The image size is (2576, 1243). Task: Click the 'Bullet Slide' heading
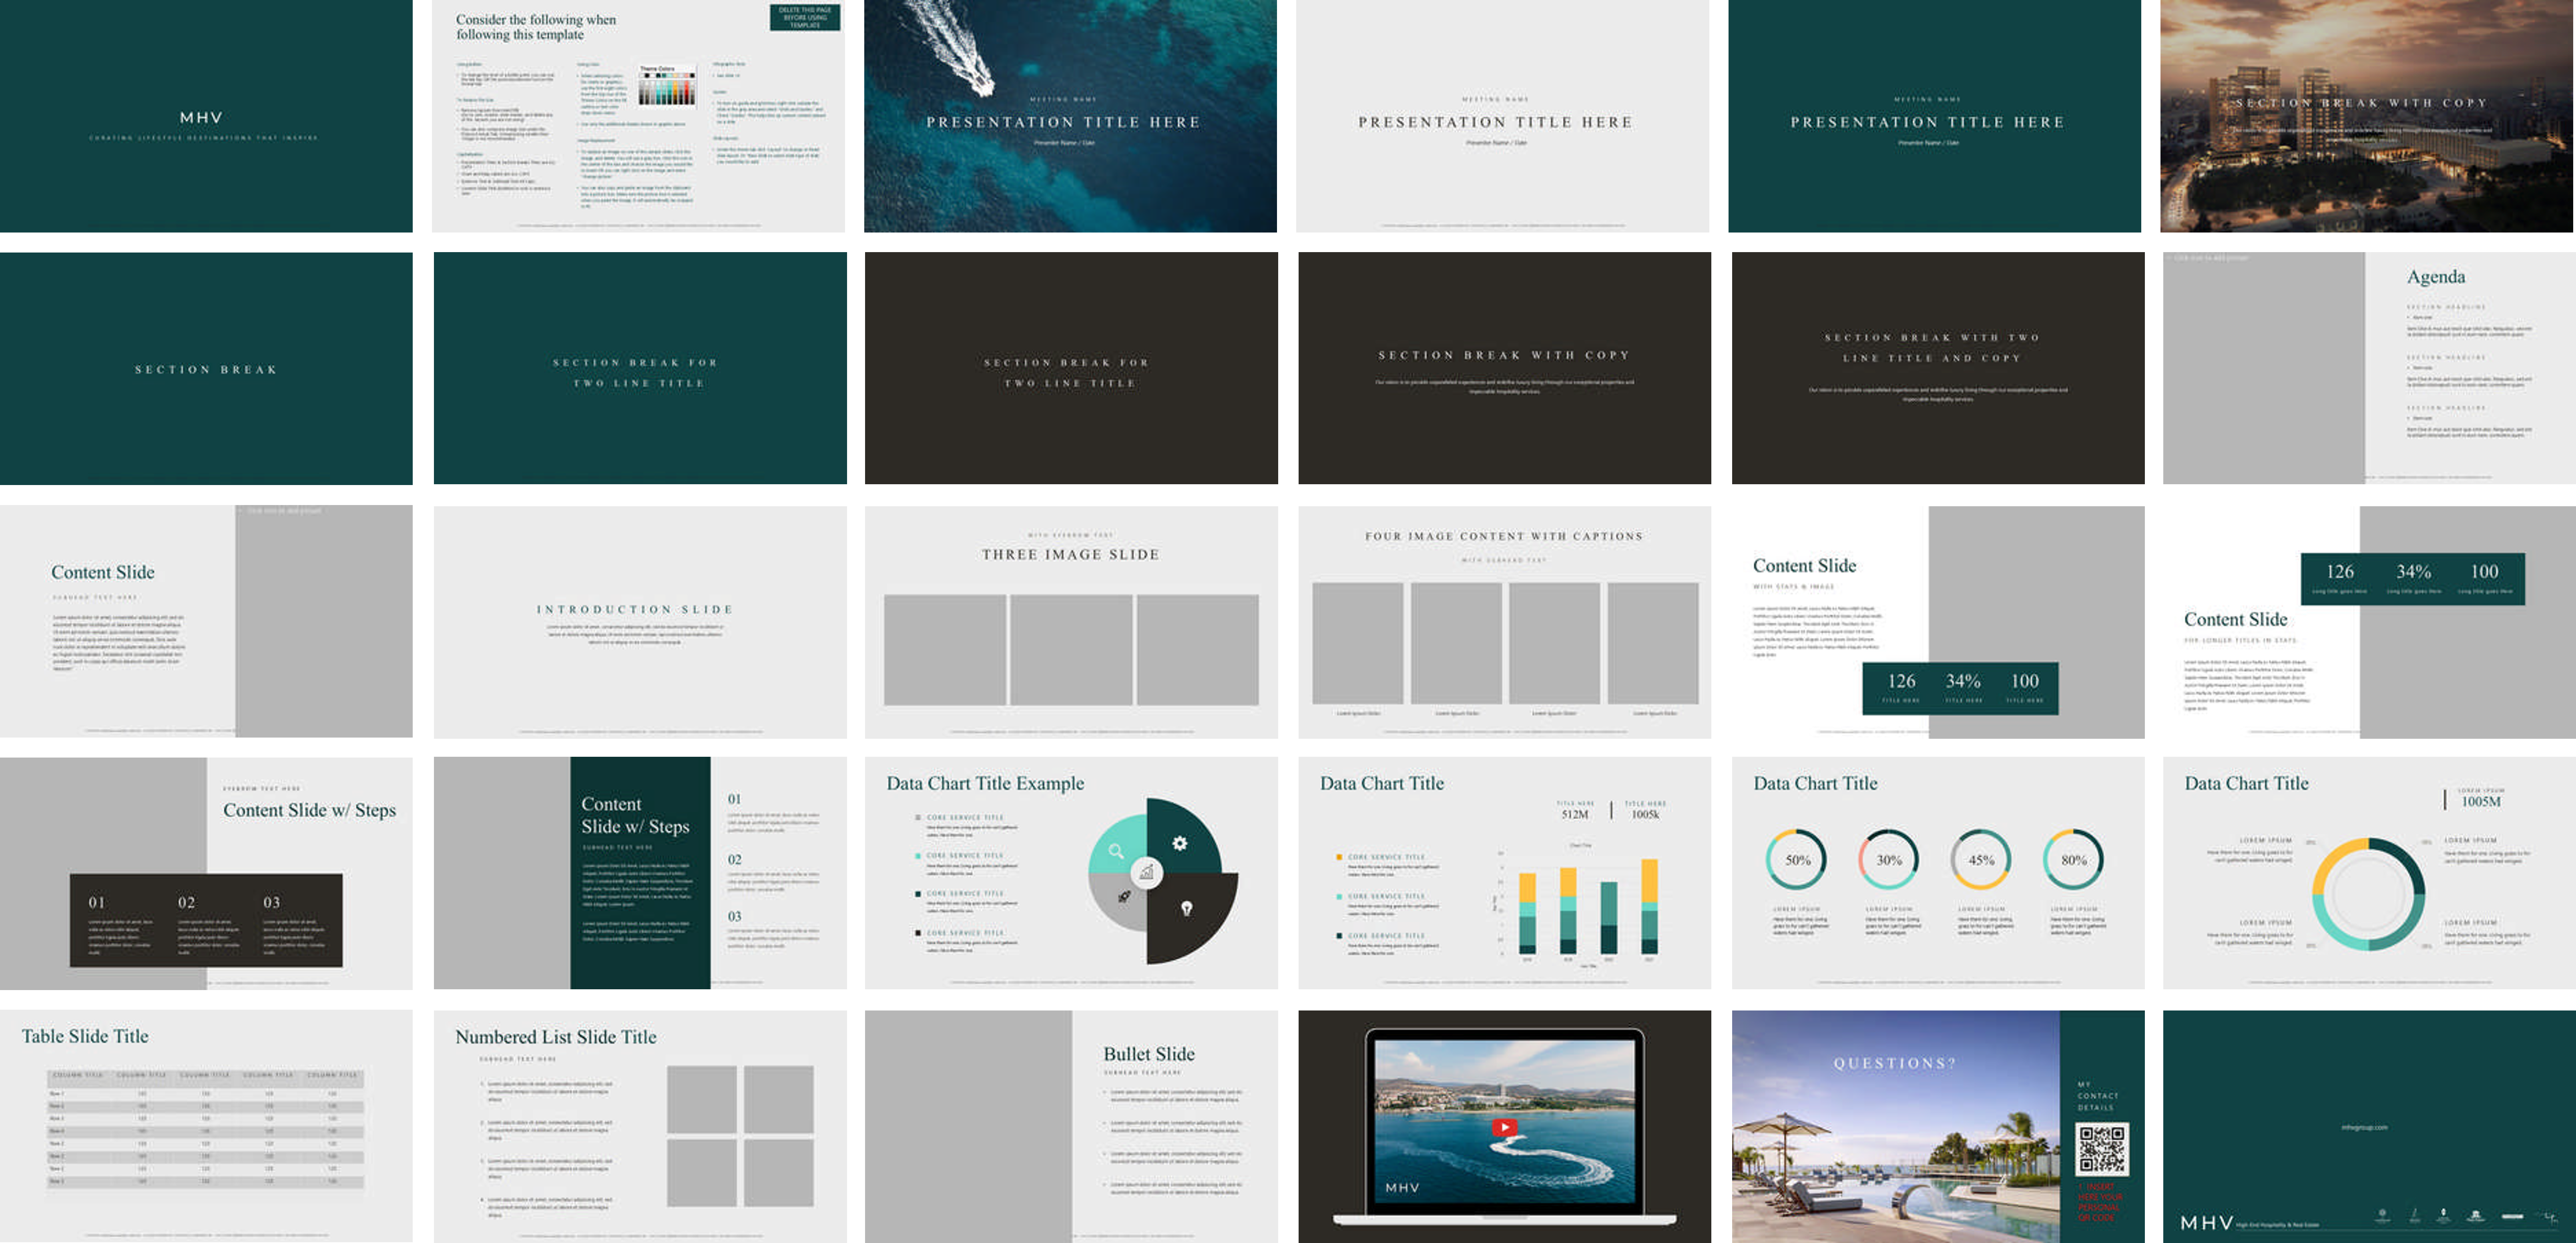[x=1149, y=1054]
